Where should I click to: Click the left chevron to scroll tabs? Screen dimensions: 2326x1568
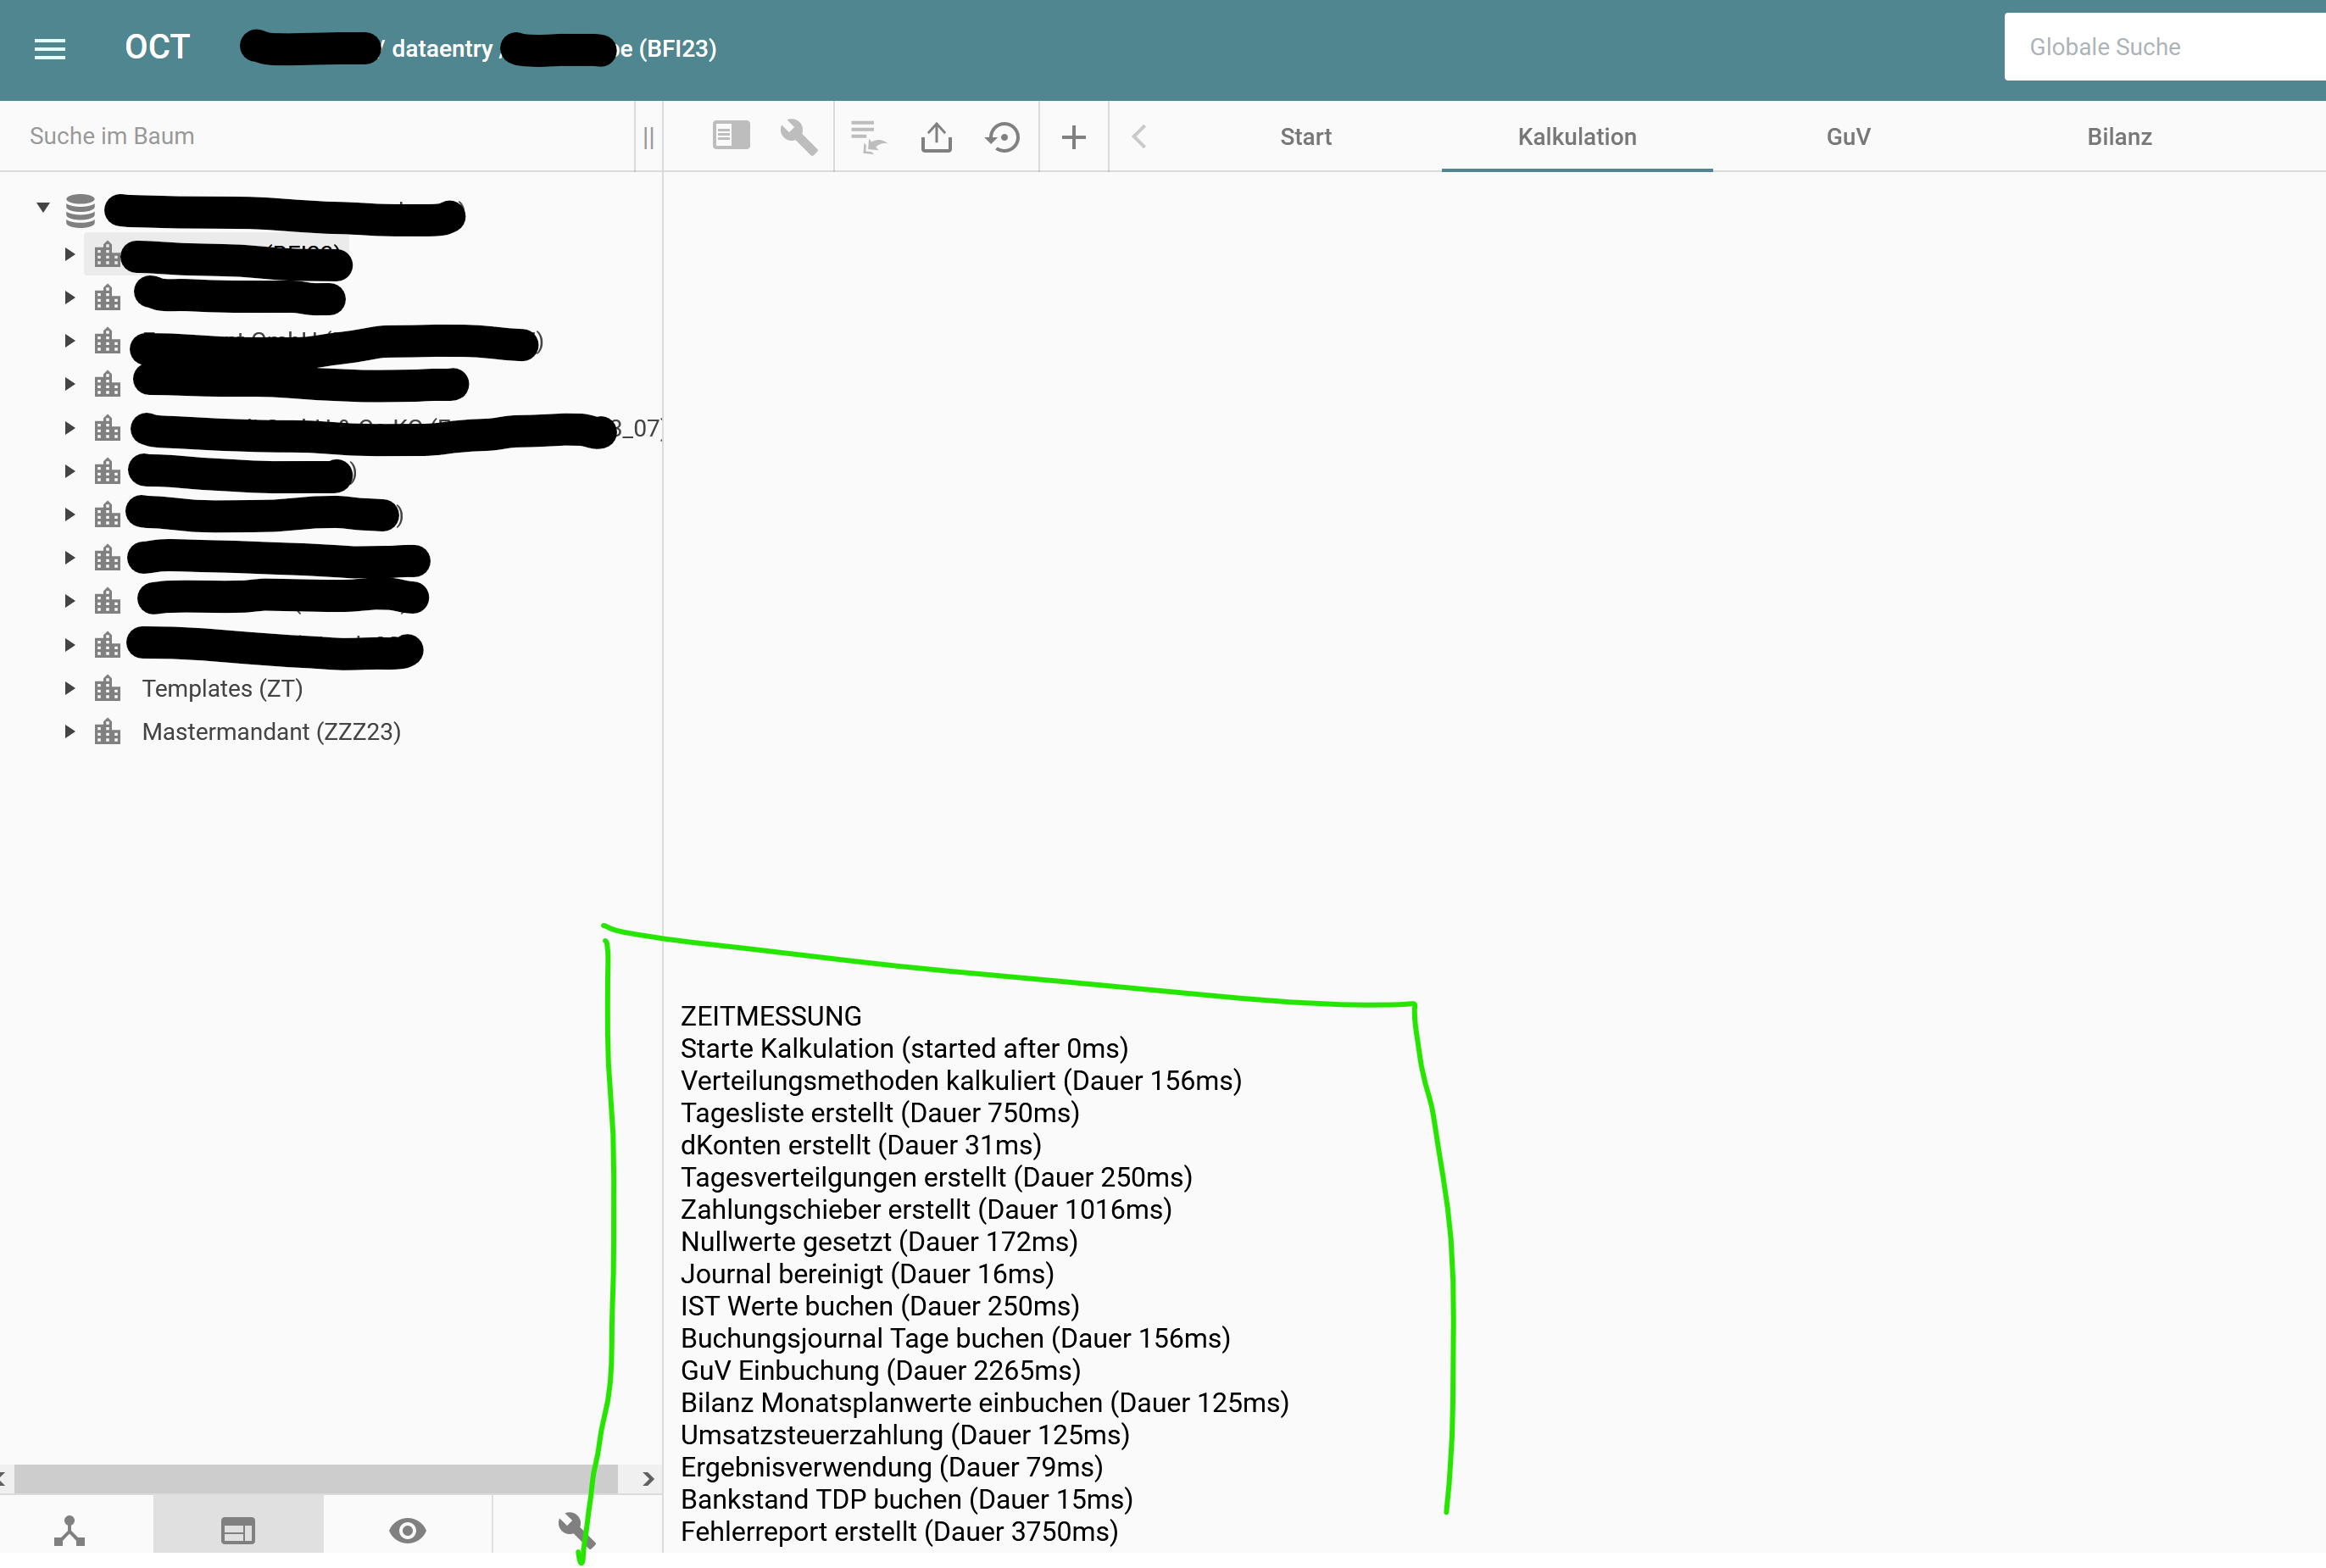point(1139,136)
